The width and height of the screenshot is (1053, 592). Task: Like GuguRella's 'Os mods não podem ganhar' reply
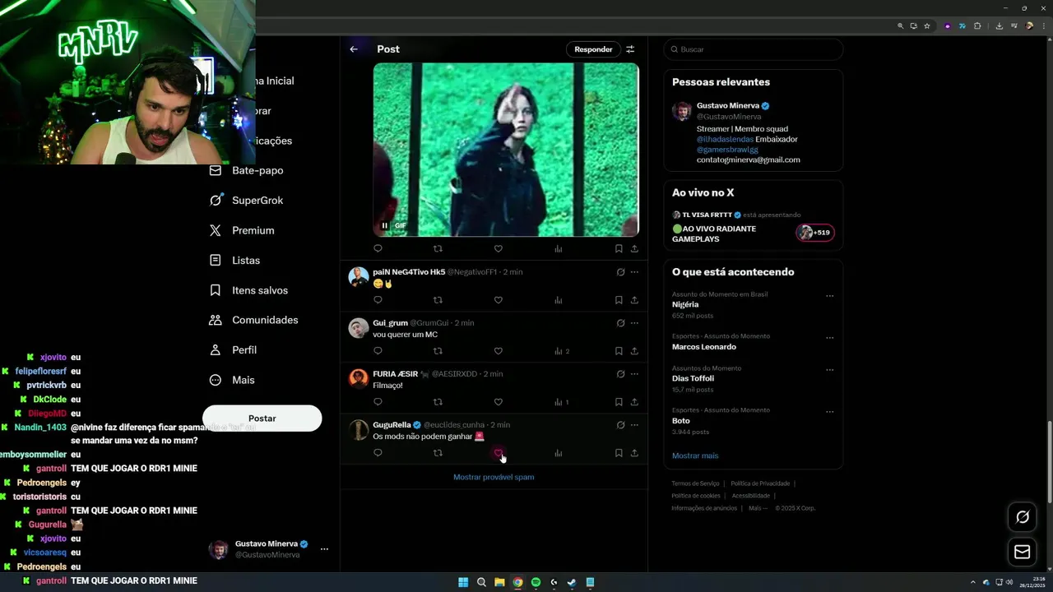click(498, 453)
